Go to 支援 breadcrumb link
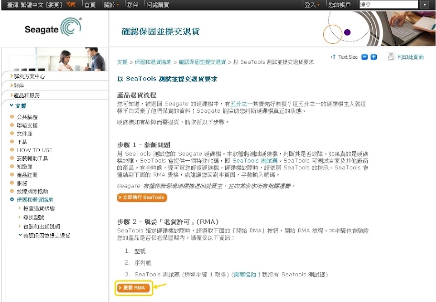The height and width of the screenshot is (302, 436). 122,62
